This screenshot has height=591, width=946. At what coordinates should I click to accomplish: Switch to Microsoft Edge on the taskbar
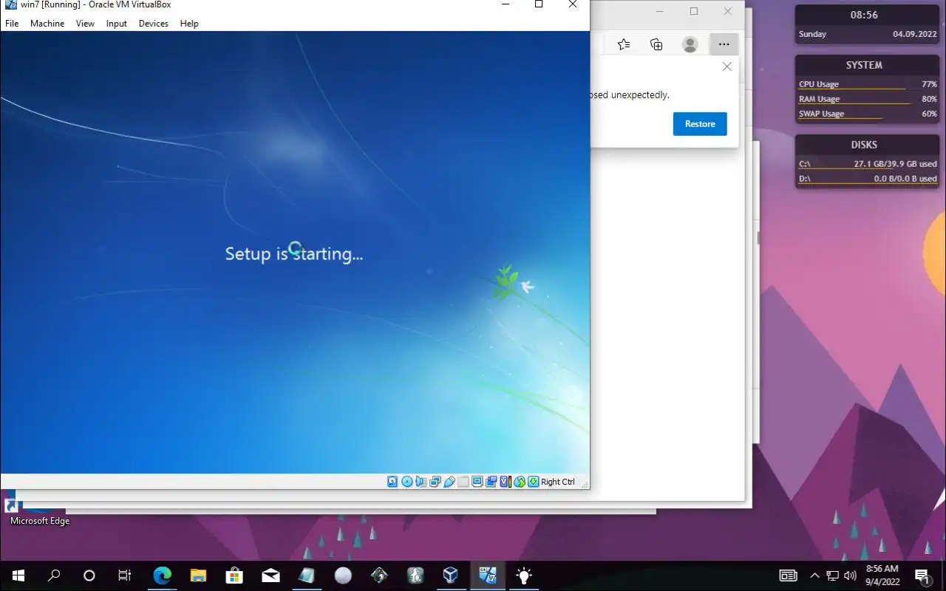coord(162,575)
